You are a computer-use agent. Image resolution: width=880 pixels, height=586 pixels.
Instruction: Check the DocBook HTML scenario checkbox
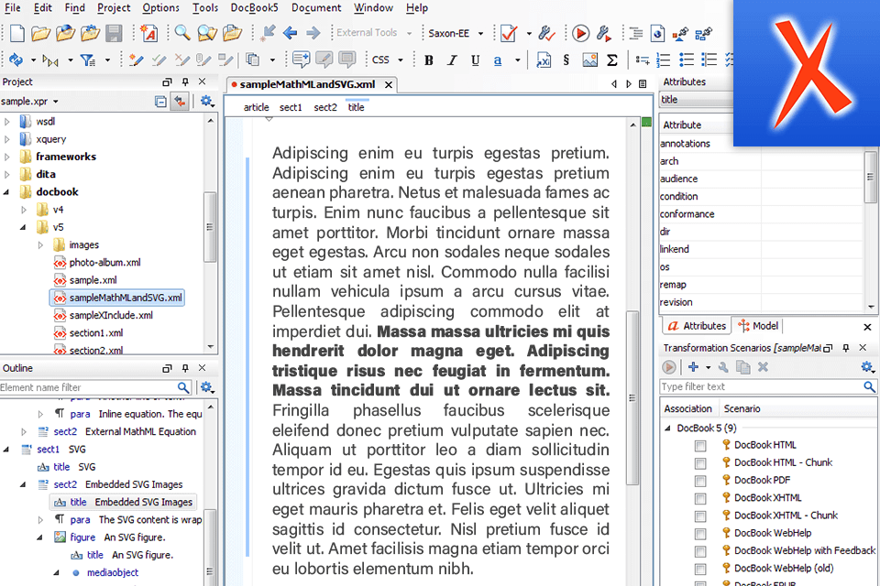tap(700, 445)
